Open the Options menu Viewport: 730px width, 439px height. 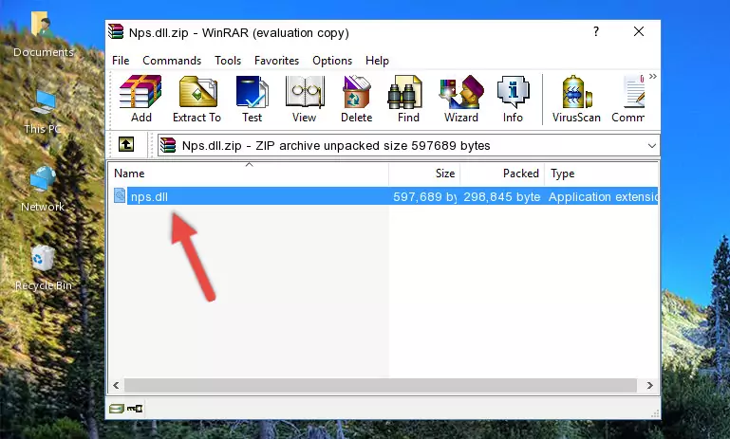(x=332, y=61)
